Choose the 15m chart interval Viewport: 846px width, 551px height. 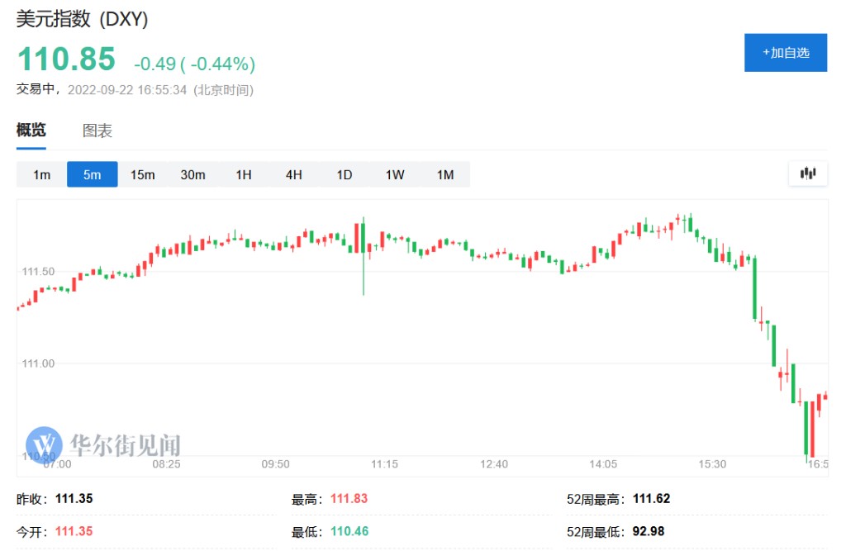(x=142, y=174)
